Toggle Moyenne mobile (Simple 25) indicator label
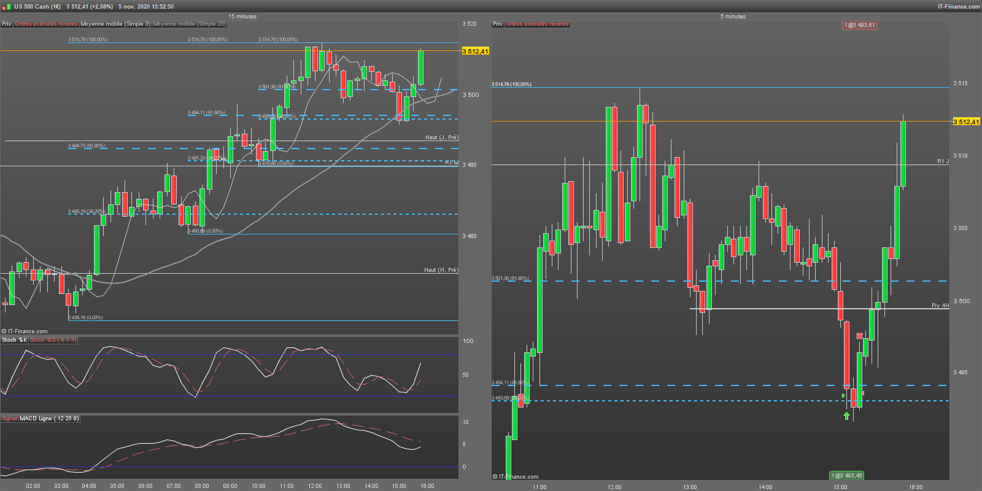 coord(189,24)
